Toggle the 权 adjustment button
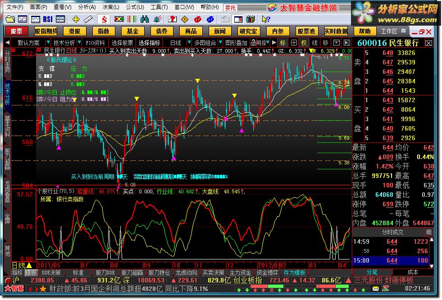This screenshot has height=300, width=442. tap(304, 43)
